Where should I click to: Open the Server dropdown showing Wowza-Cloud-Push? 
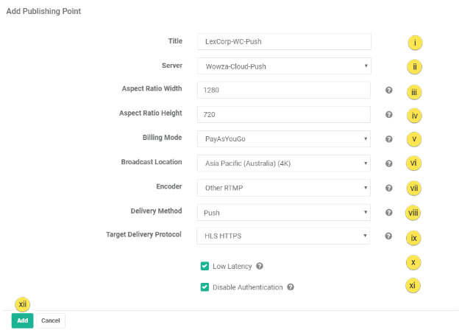284,66
